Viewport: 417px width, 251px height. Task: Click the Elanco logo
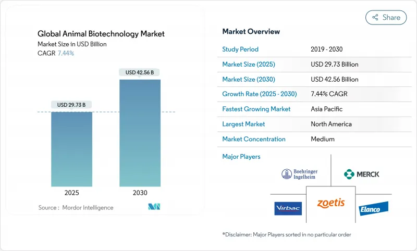(x=374, y=209)
